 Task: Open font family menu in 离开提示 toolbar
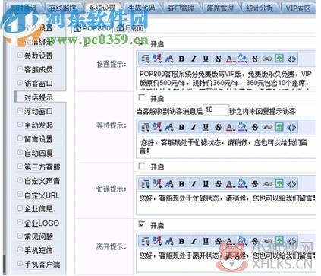pyautogui.click(x=157, y=241)
